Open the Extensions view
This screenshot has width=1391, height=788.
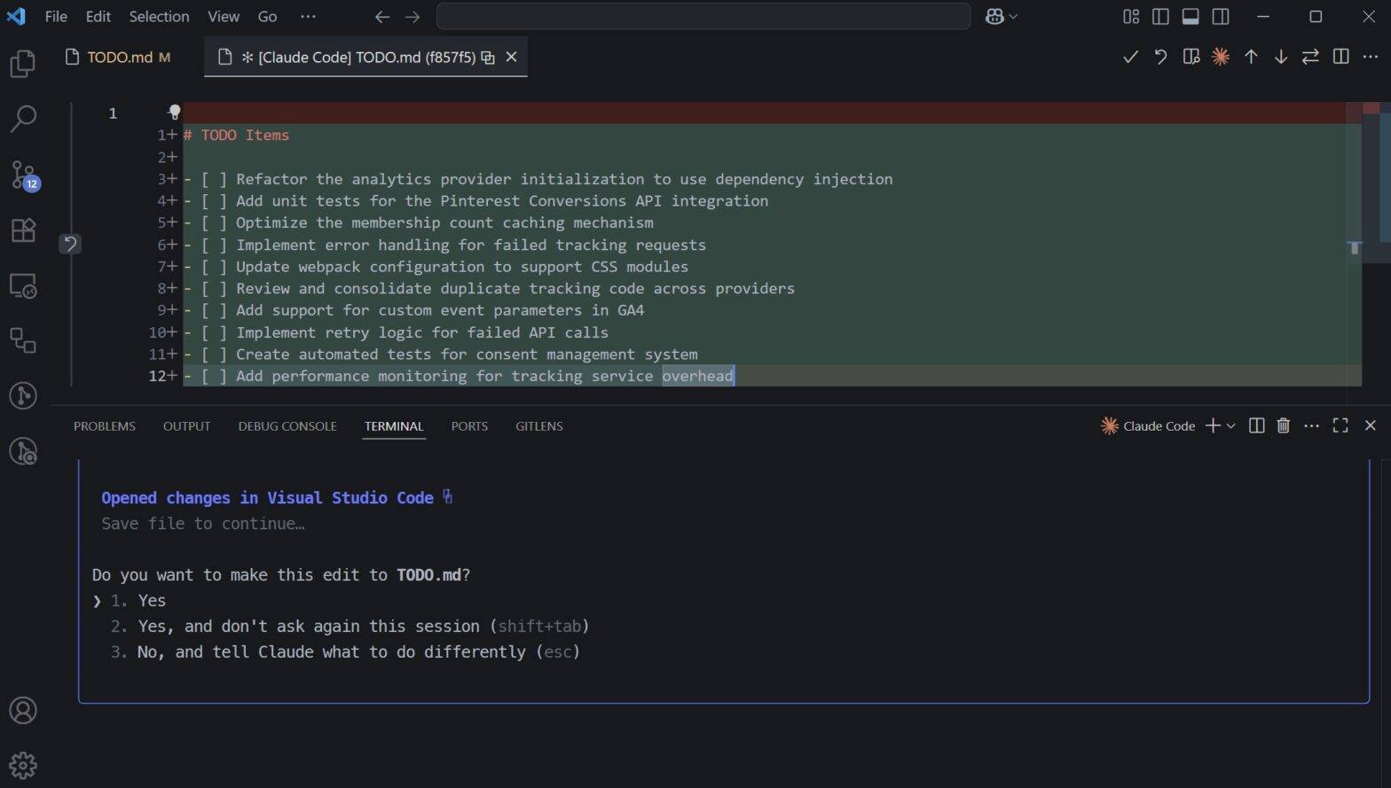23,230
